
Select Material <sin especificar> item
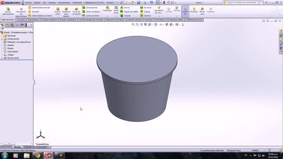click(19, 42)
